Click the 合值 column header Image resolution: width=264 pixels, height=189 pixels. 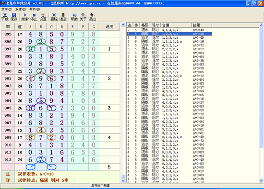coord(176,25)
